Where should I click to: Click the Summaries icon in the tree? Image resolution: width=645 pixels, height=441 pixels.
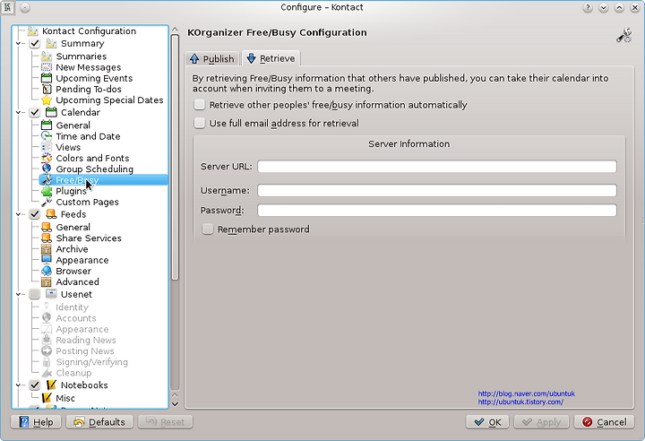47,56
